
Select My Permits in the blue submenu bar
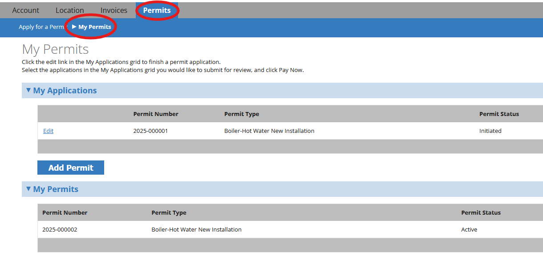click(x=94, y=27)
